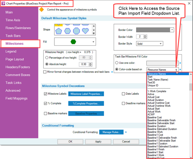Click the Use one color swatch
The image size is (193, 159).
coord(162,63)
